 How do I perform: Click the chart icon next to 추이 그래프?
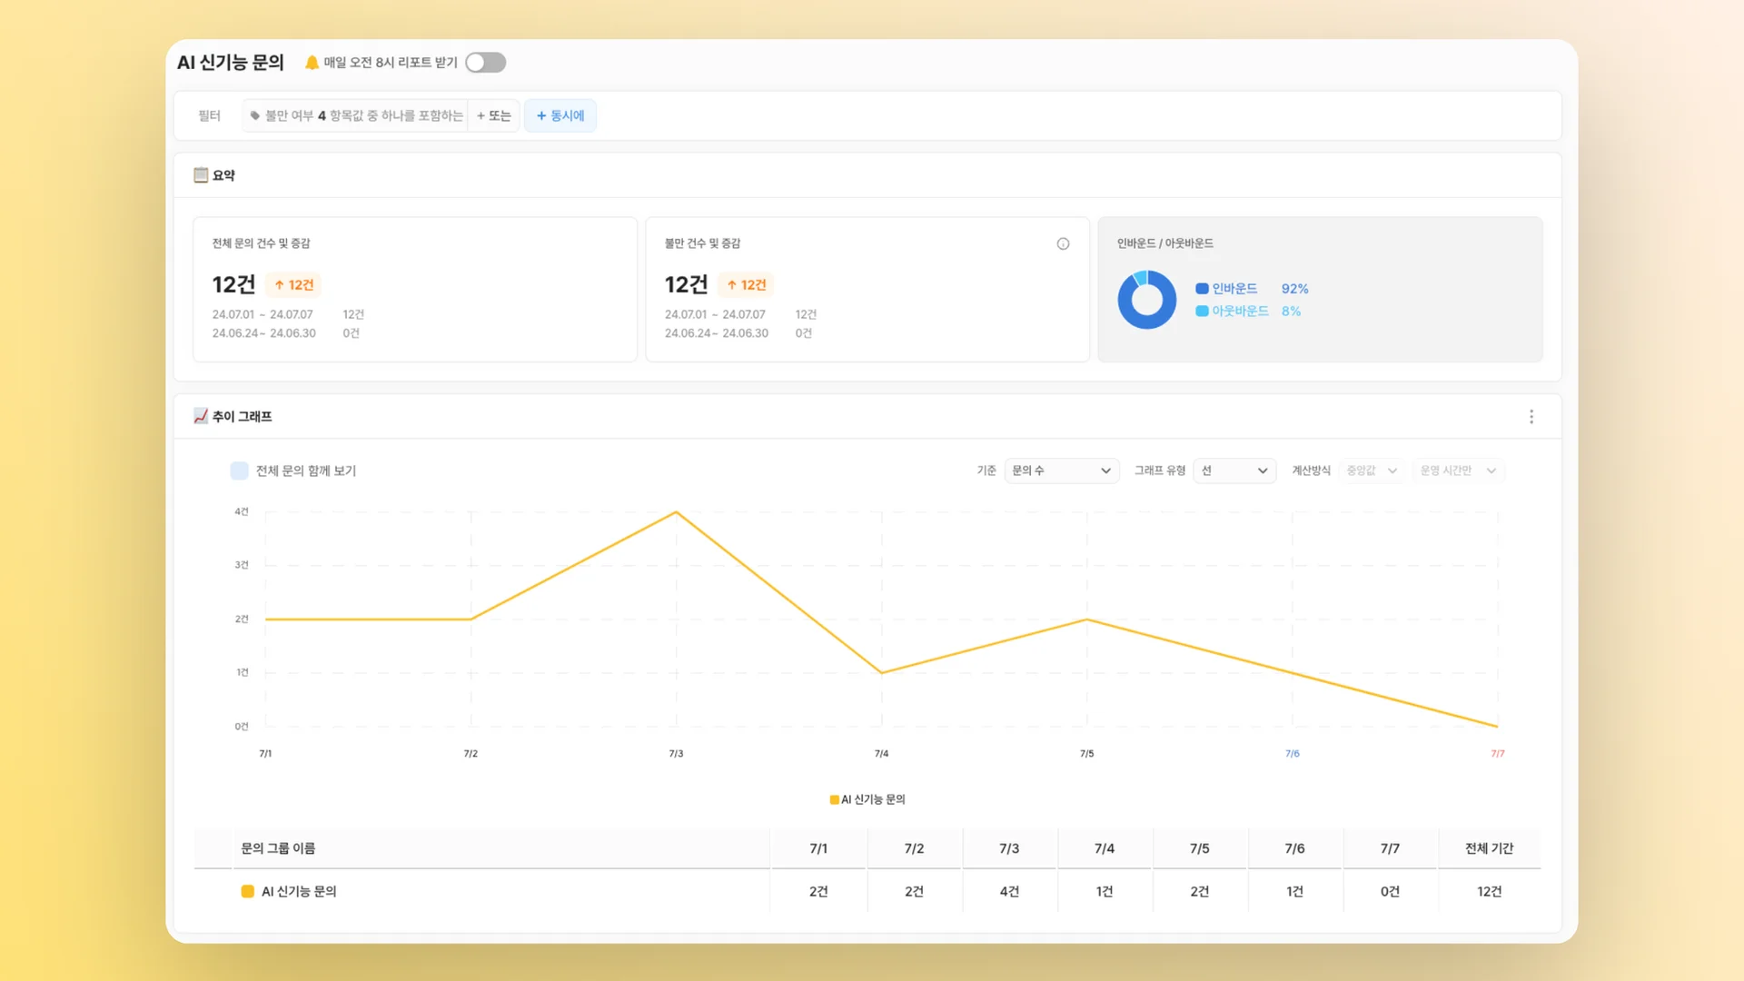(x=201, y=416)
